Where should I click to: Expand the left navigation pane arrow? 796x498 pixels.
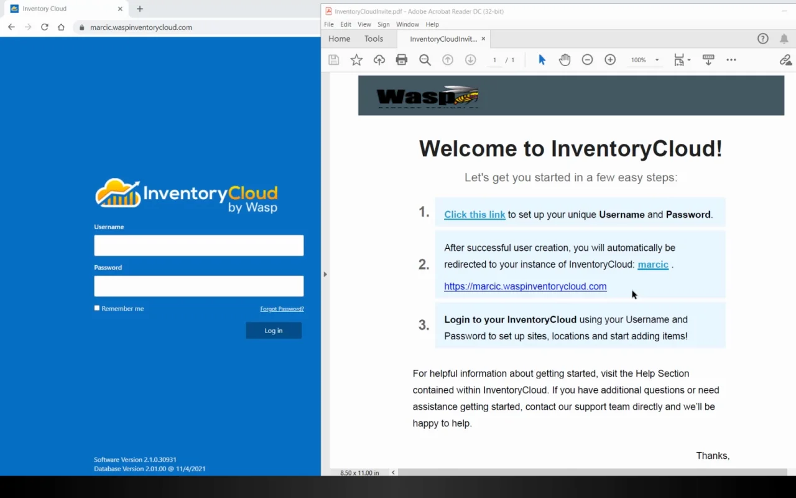click(x=325, y=274)
